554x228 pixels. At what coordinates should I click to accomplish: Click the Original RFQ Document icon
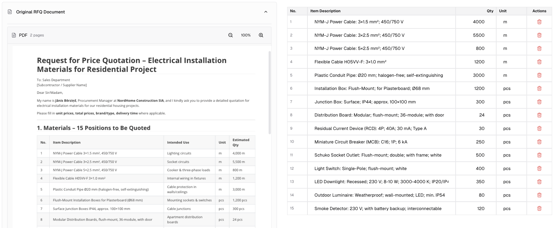tap(10, 12)
